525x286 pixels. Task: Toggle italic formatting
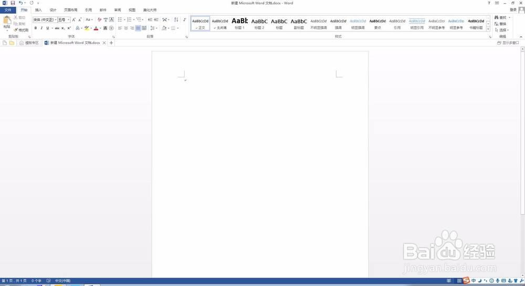coord(41,28)
